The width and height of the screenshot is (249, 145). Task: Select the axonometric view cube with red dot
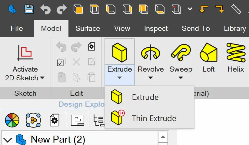click(176, 9)
